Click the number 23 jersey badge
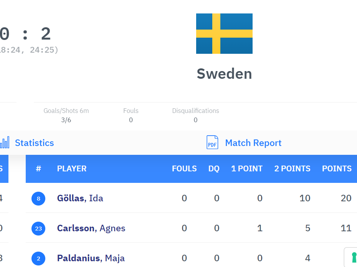This screenshot has height=267, width=357. pyautogui.click(x=38, y=229)
